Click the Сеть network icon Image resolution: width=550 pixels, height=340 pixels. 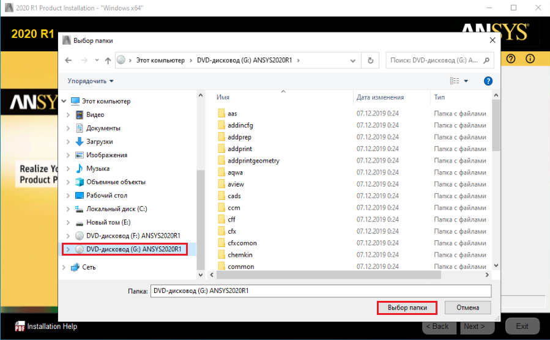pos(75,267)
